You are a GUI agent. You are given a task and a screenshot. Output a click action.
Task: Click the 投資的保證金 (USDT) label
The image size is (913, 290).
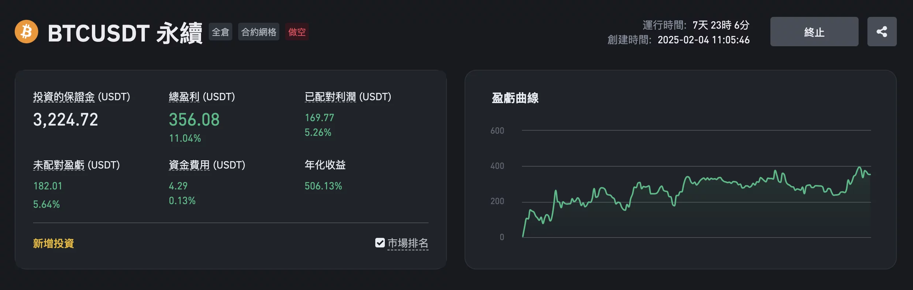pyautogui.click(x=82, y=97)
